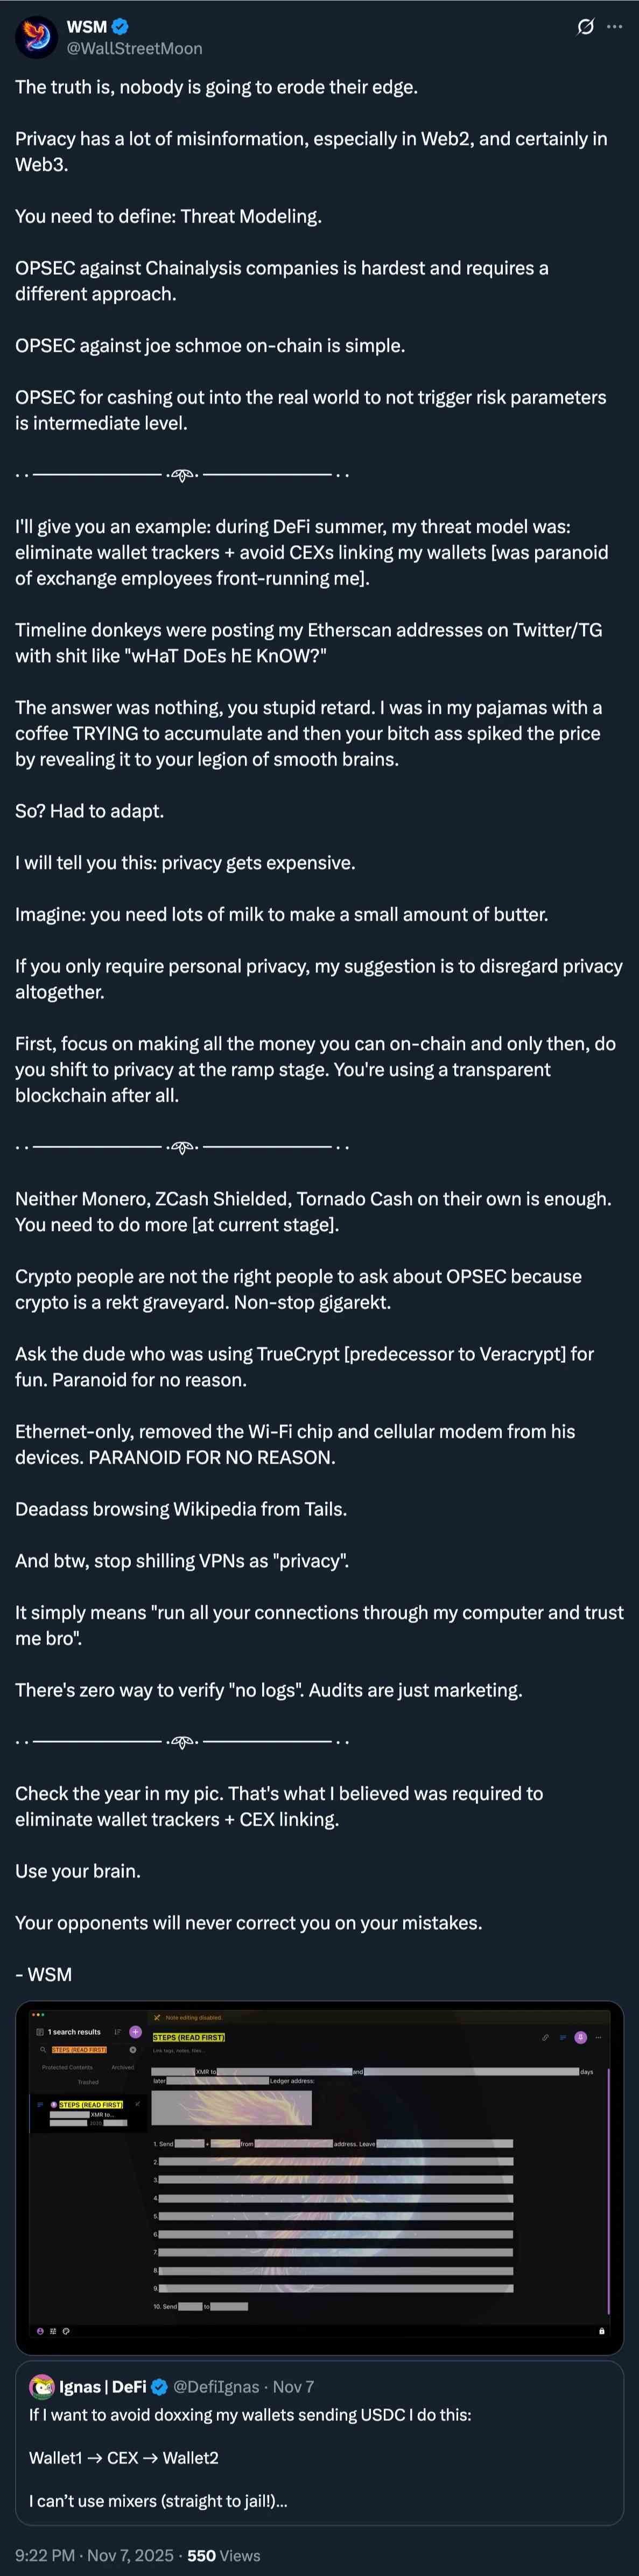The image size is (639, 2576).
Task: Click the blue verified badge beside WSM
Action: (120, 27)
